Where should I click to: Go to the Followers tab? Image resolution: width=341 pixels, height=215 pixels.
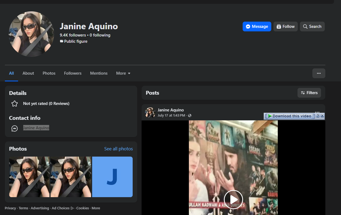(x=73, y=73)
